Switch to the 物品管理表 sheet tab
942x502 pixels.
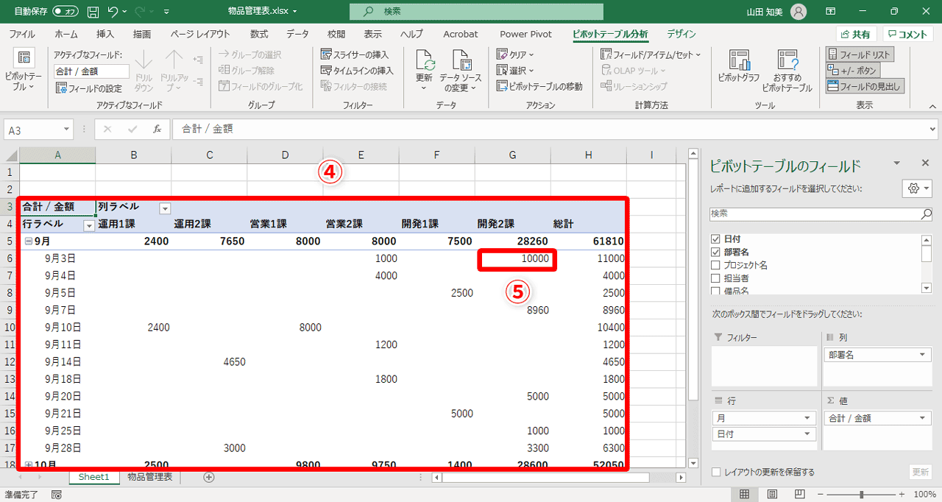[x=149, y=477]
